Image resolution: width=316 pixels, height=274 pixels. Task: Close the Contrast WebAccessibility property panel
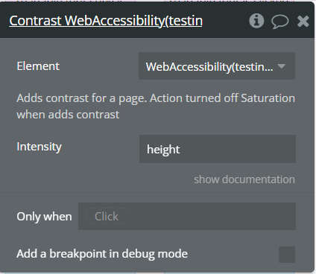tap(303, 21)
